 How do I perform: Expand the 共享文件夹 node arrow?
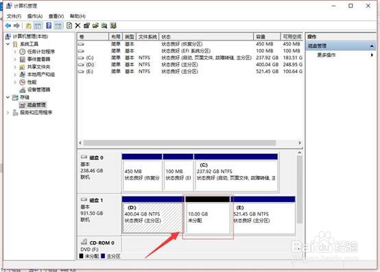pos(15,67)
